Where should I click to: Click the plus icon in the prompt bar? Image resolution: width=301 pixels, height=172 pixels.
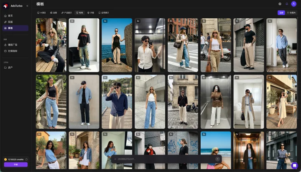(x=115, y=159)
